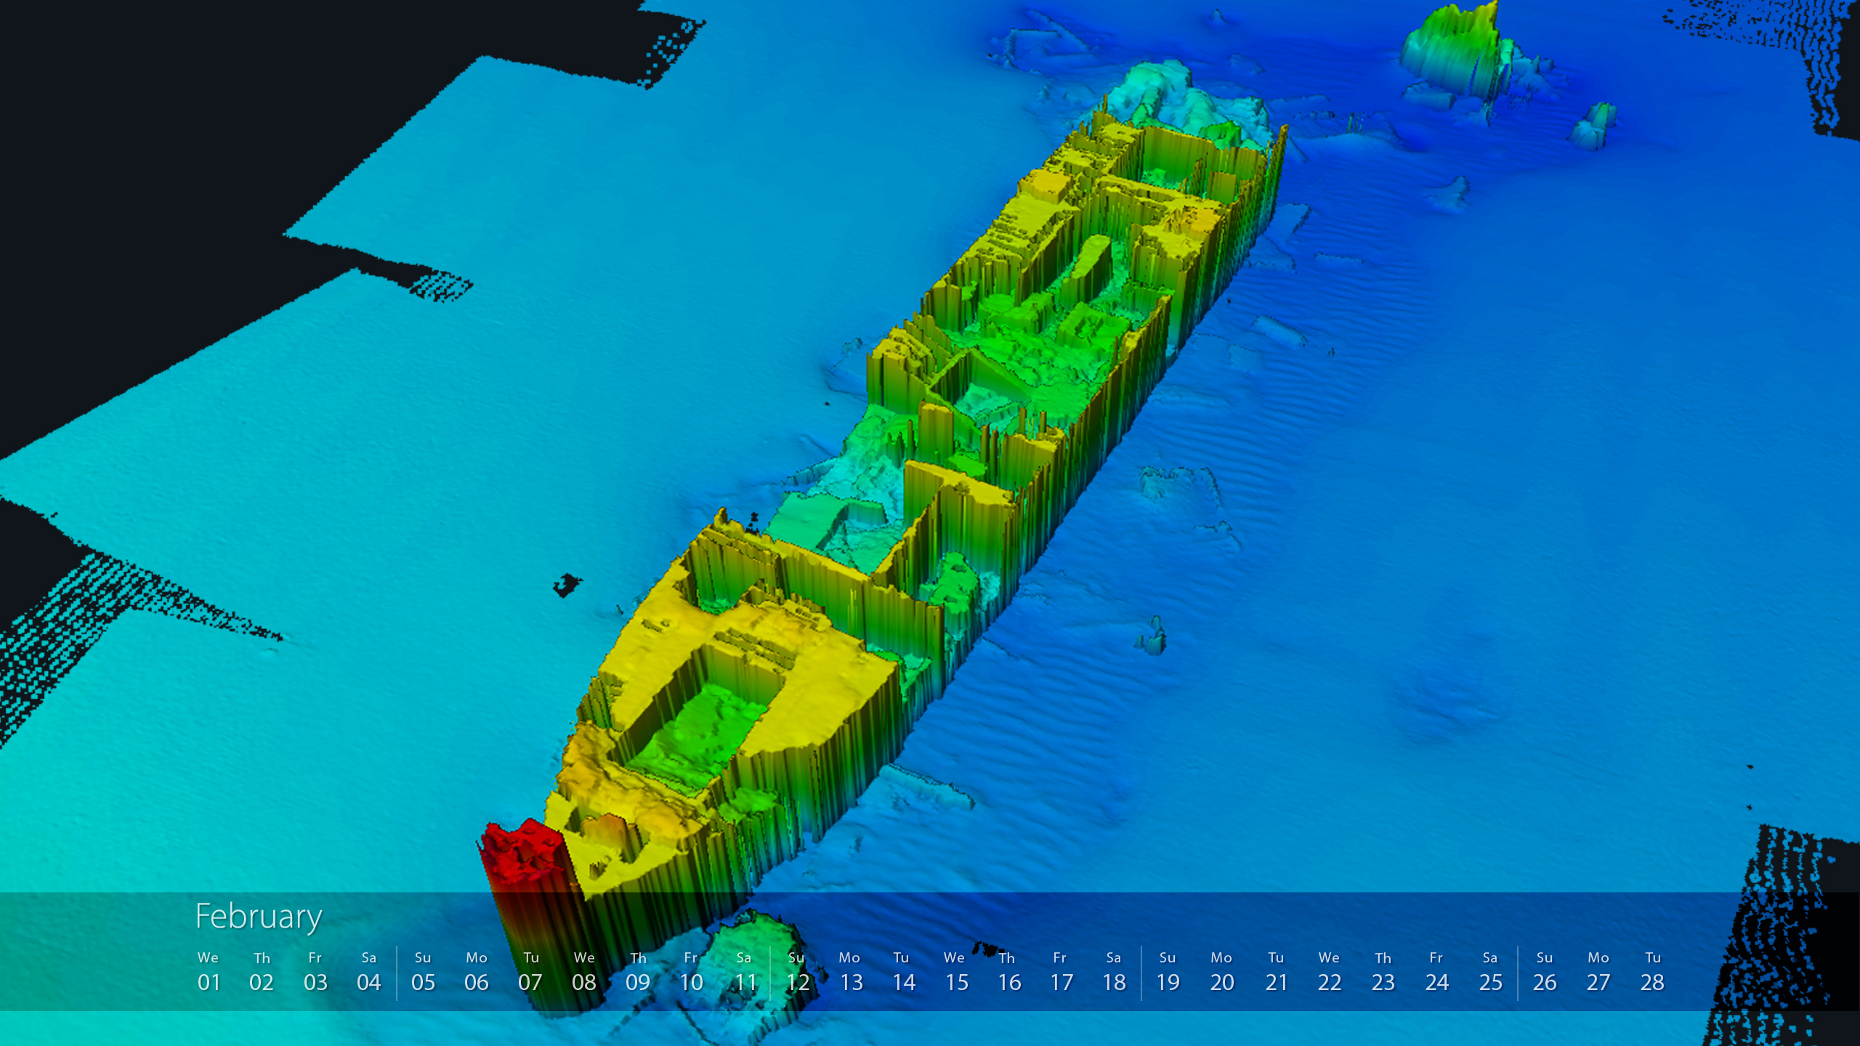The height and width of the screenshot is (1046, 1860).
Task: Select Wednesday 15 in the calendar
Action: 956,972
